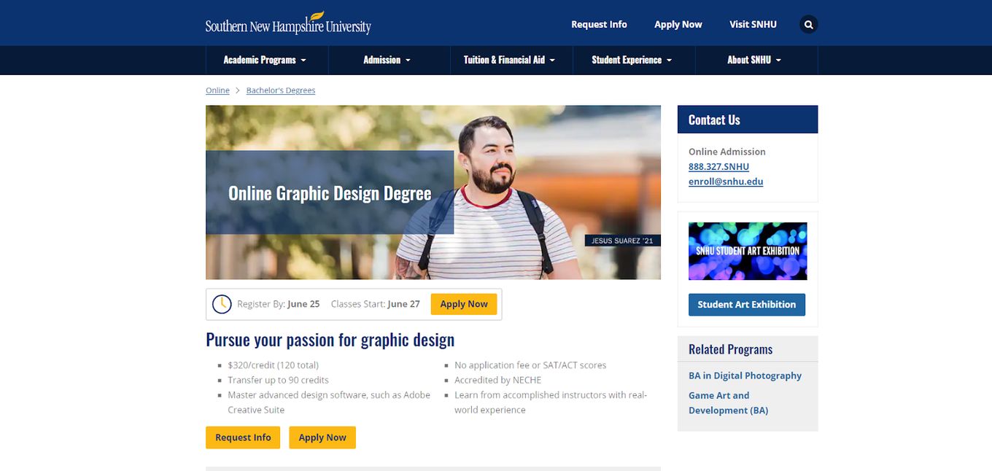Click the breadcrumb chevron after Online

(238, 90)
